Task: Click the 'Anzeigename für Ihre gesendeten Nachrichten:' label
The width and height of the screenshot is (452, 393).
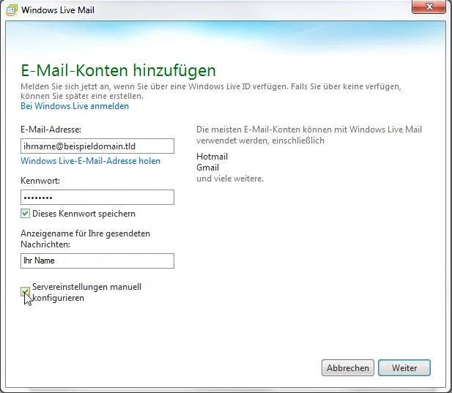Action: tap(85, 239)
